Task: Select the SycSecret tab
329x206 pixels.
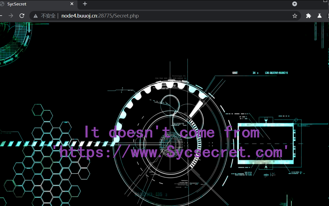Action: [x=38, y=4]
